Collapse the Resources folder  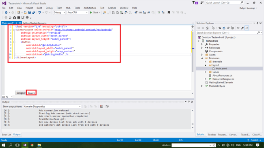pyautogui.click(x=202, y=58)
